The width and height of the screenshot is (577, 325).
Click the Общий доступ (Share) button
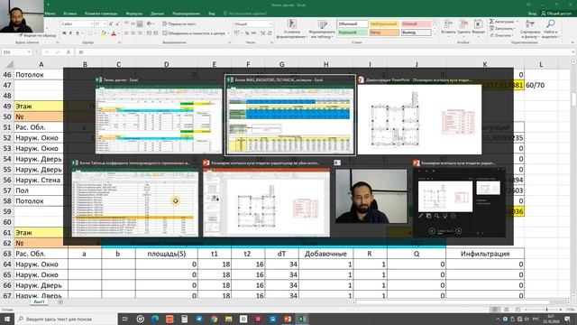[556, 14]
